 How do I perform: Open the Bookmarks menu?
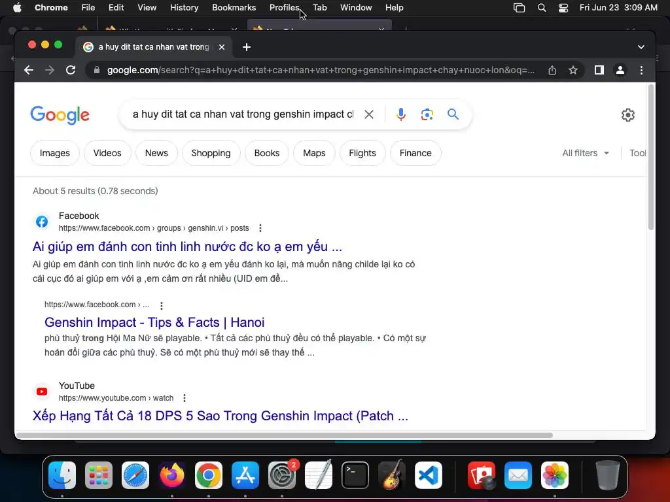point(234,8)
